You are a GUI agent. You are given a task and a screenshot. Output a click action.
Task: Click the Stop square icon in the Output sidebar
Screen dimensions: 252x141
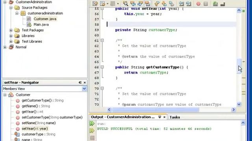(92, 138)
